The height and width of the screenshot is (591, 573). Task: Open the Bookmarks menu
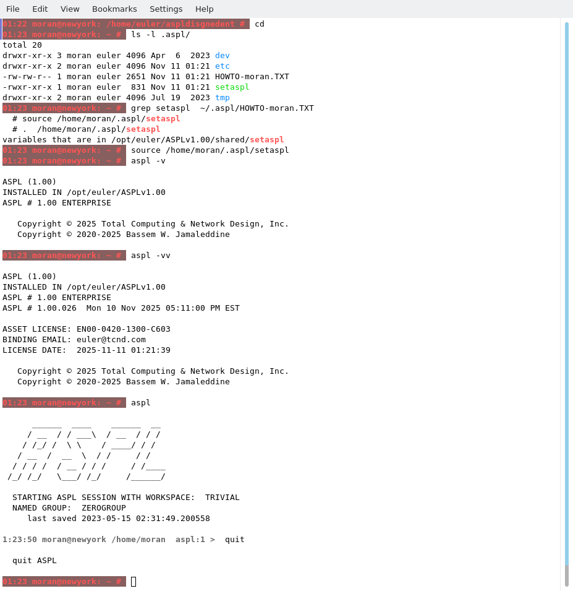tap(114, 9)
